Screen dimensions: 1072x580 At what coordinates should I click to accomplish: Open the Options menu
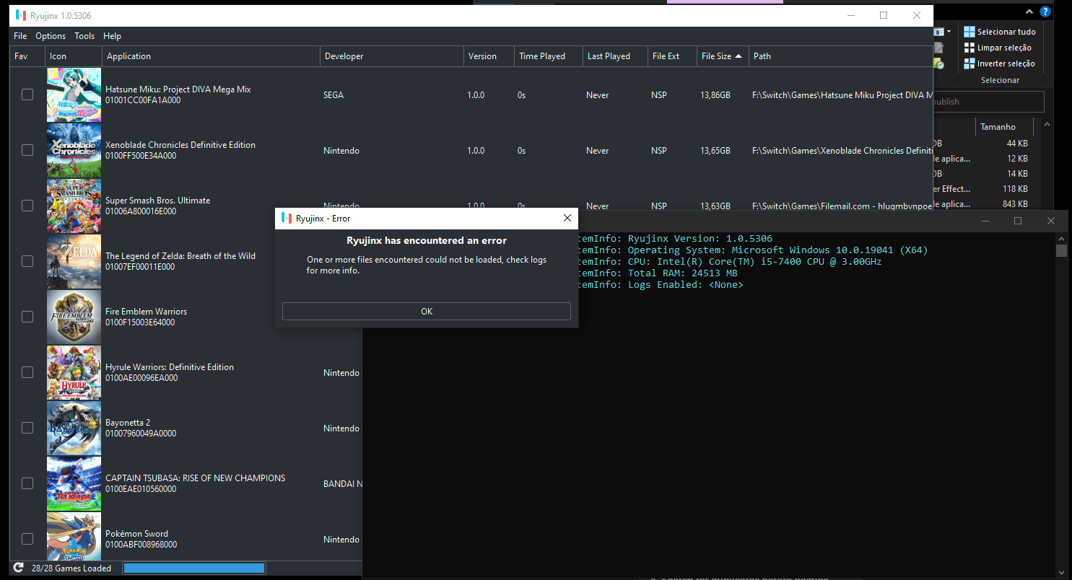pos(51,36)
